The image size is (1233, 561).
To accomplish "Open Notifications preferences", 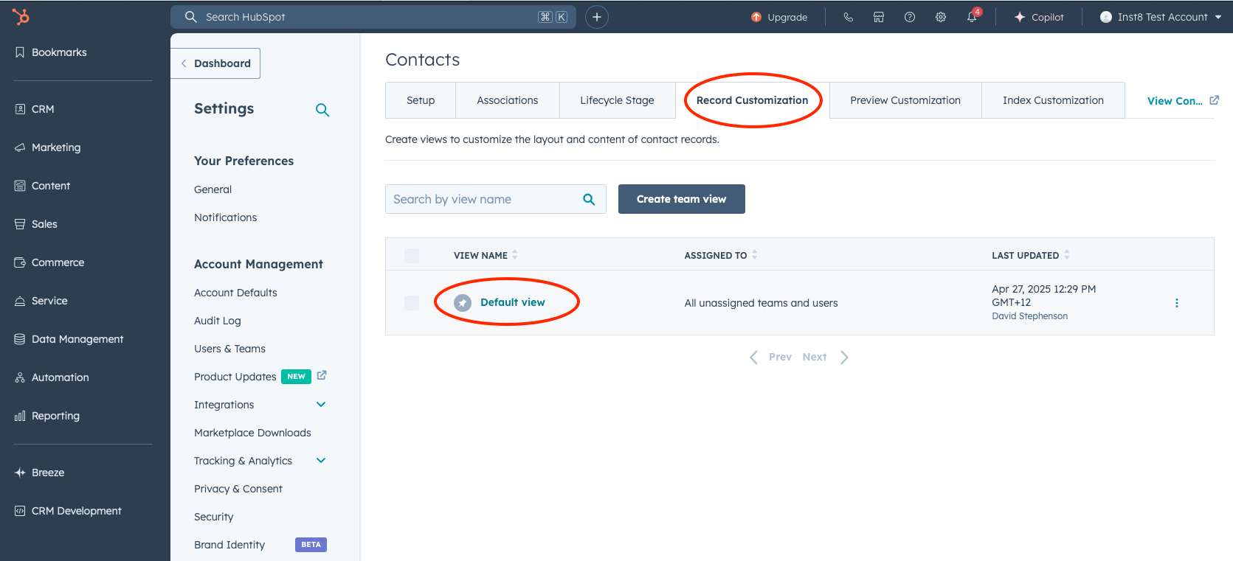I will pos(226,217).
